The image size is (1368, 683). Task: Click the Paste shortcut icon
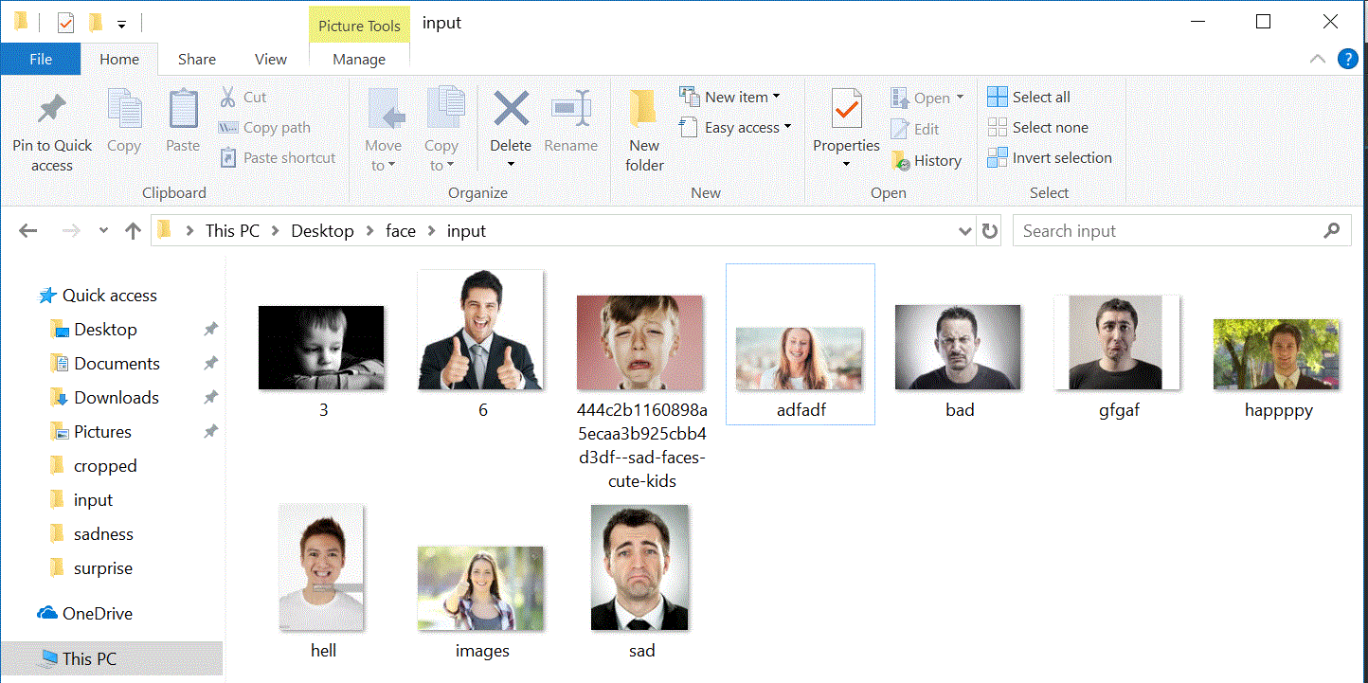[x=227, y=157]
